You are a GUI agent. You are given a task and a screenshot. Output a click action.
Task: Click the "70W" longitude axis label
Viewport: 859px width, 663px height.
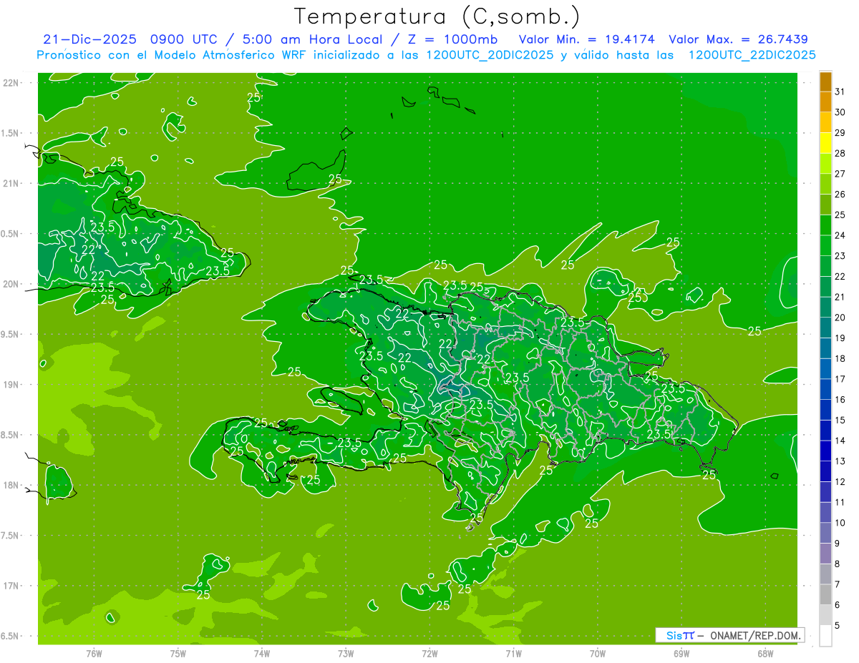click(598, 653)
